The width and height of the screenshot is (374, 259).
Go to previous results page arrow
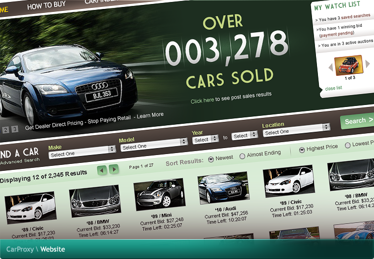[102, 170]
